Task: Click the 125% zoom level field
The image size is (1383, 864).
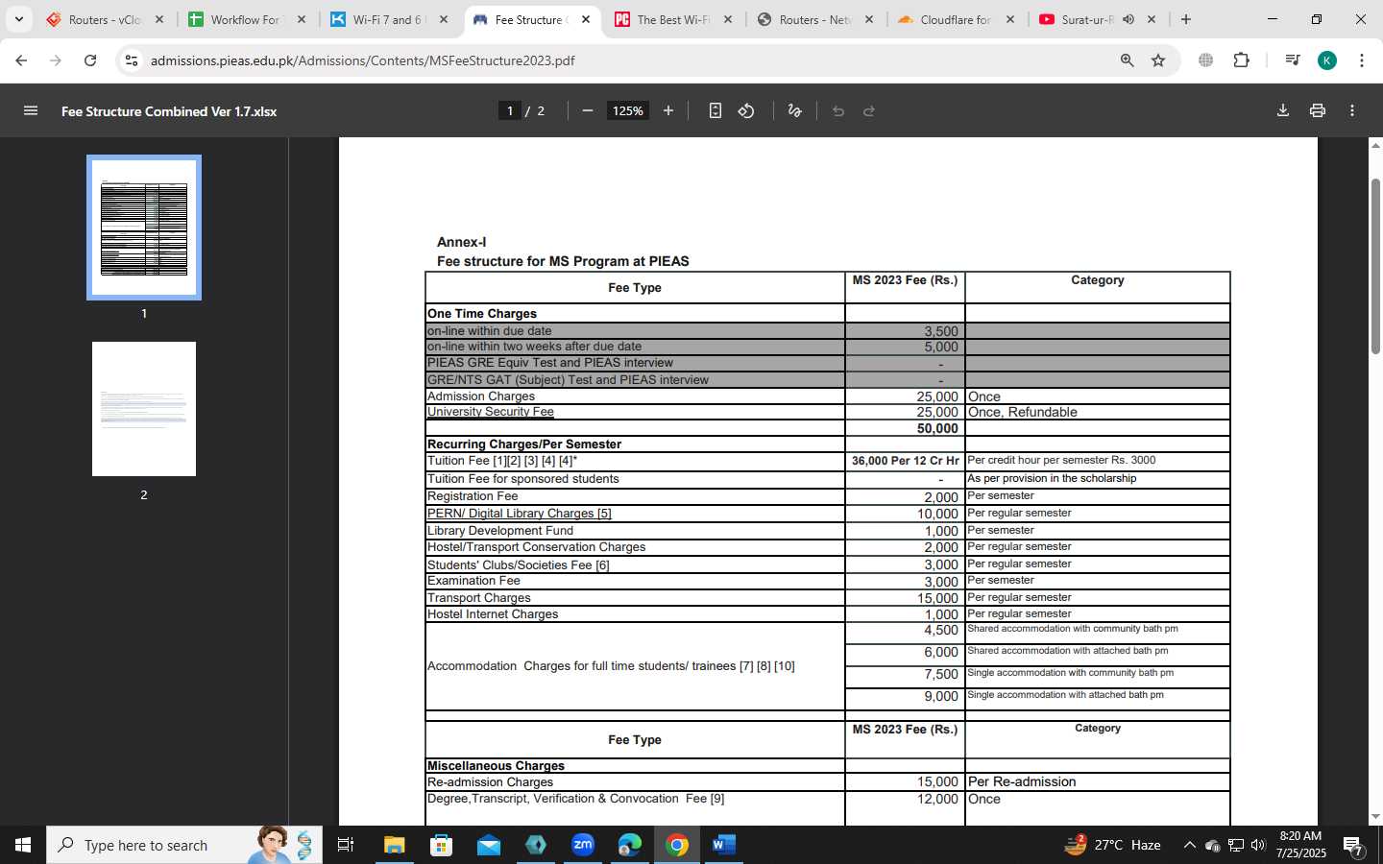Action: tap(628, 111)
